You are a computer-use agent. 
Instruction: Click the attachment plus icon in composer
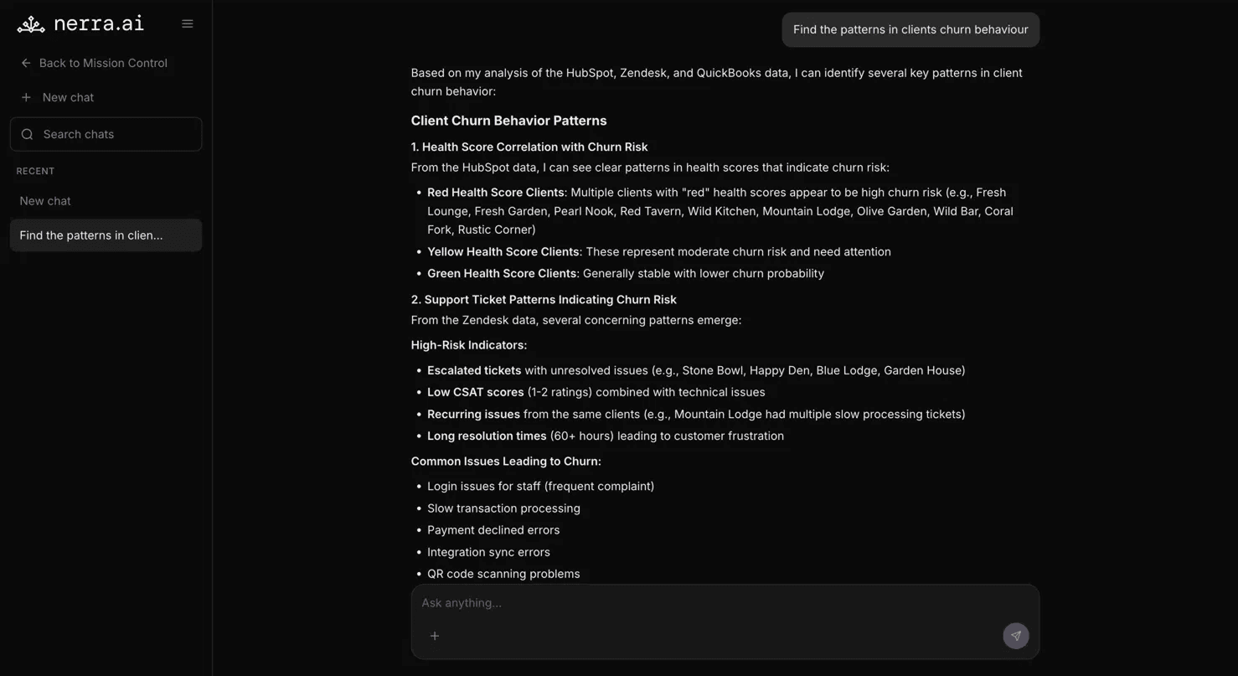[x=435, y=636]
